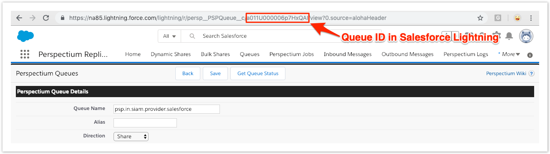The image size is (550, 154).
Task: Open the Home tab
Action: tap(133, 54)
